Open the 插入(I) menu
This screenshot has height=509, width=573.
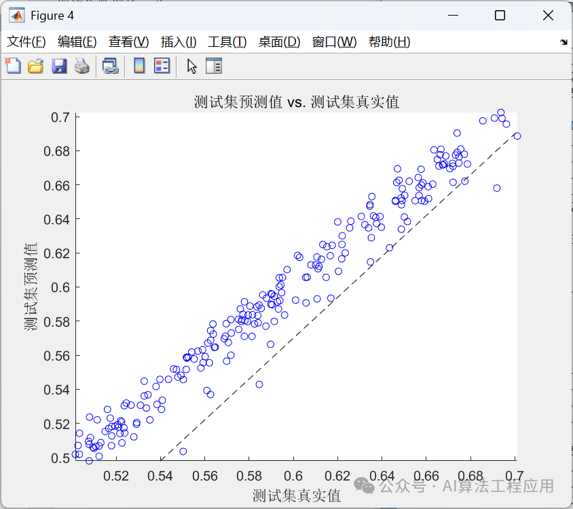(179, 41)
